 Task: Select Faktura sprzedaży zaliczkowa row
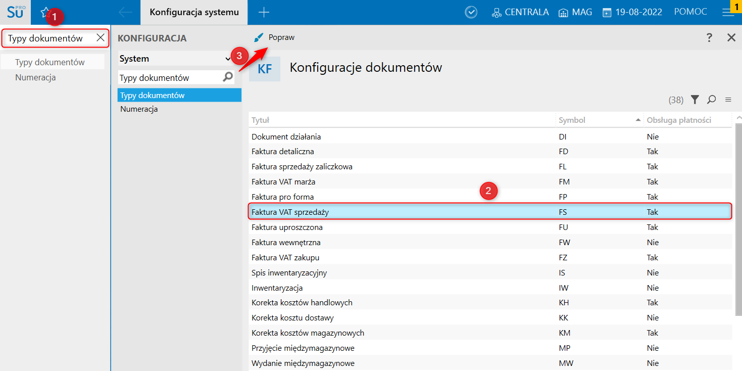[490, 166]
